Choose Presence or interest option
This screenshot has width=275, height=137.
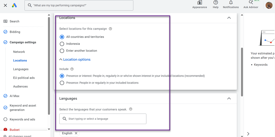click(62, 76)
